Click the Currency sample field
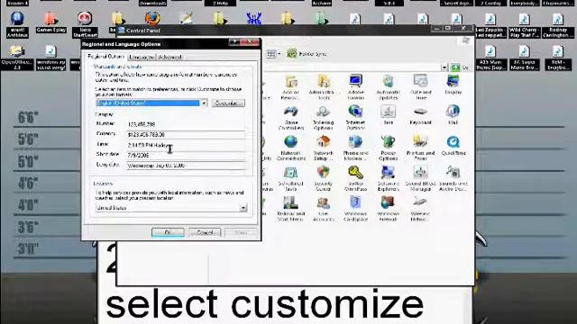This screenshot has height=324, width=577. (186, 135)
